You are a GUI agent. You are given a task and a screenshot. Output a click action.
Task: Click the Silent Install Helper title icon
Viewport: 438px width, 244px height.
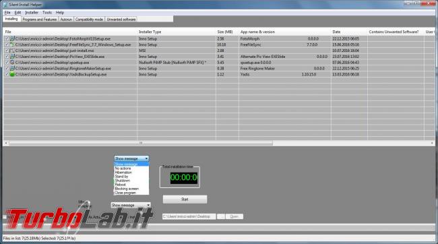(5, 5)
